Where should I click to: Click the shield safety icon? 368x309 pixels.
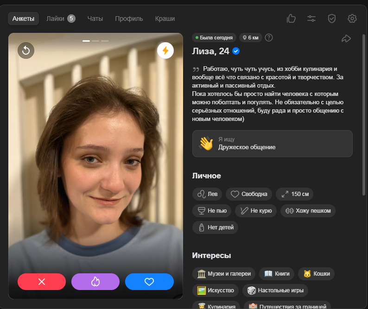(331, 19)
